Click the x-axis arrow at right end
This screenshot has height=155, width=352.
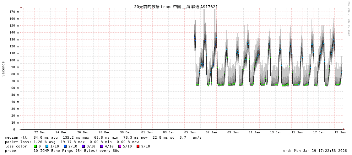pyautogui.click(x=344, y=129)
